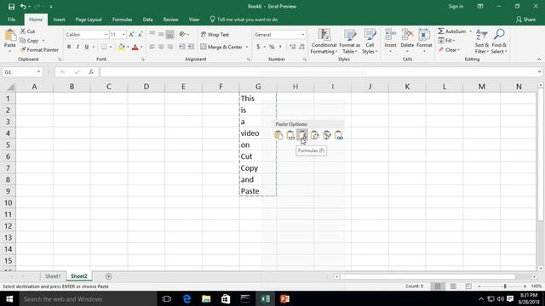
Task: Switch to the Data ribbon tab
Action: (147, 20)
